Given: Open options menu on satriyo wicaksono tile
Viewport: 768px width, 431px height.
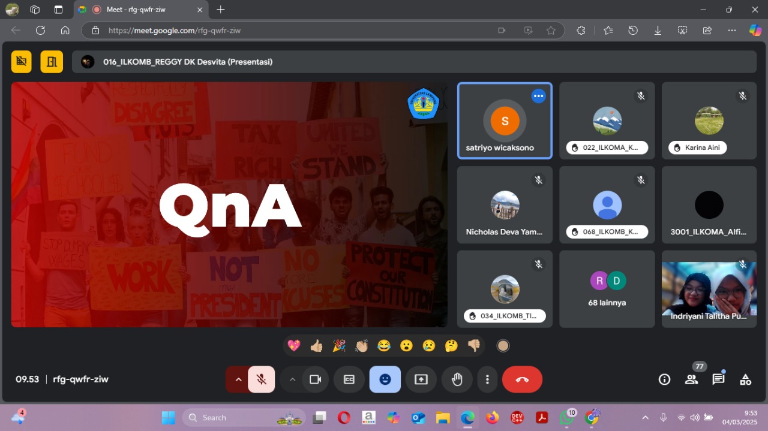Looking at the screenshot, I should pos(538,96).
